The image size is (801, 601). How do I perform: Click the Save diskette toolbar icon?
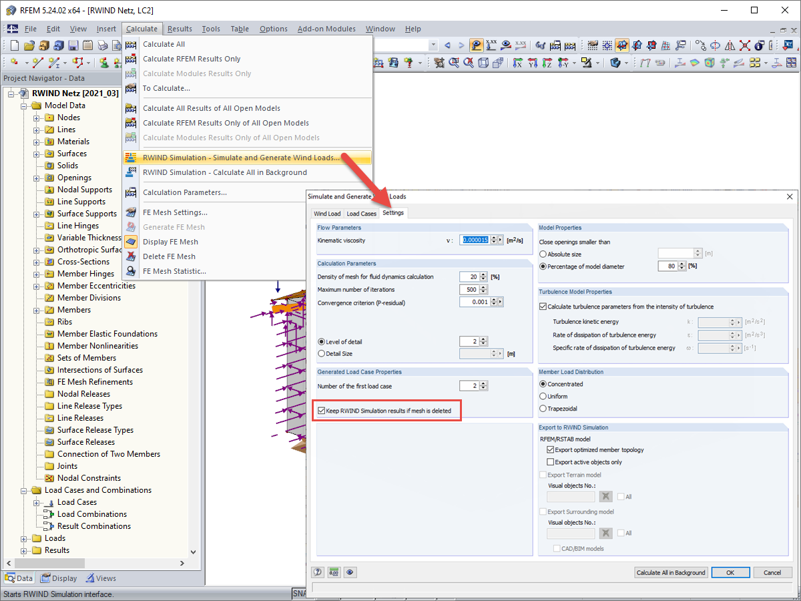pos(73,45)
